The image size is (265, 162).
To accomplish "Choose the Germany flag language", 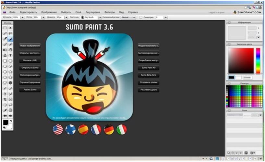I will [x=109, y=130].
